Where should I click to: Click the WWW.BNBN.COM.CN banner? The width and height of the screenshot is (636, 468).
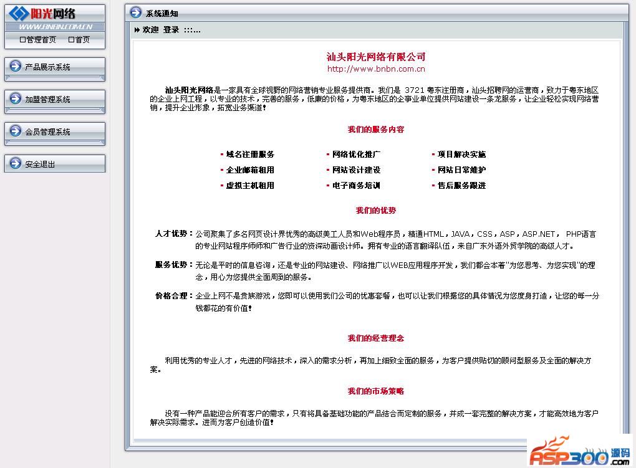[55, 27]
